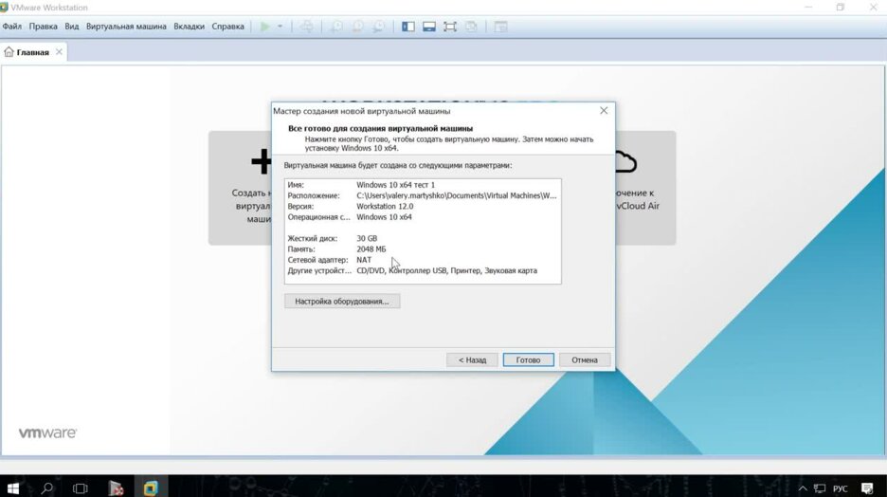Open Task View on the taskbar
Screen dimensions: 887x497
(81, 488)
